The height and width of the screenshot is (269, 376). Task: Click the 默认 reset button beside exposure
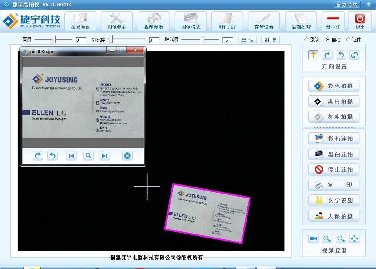pos(247,40)
